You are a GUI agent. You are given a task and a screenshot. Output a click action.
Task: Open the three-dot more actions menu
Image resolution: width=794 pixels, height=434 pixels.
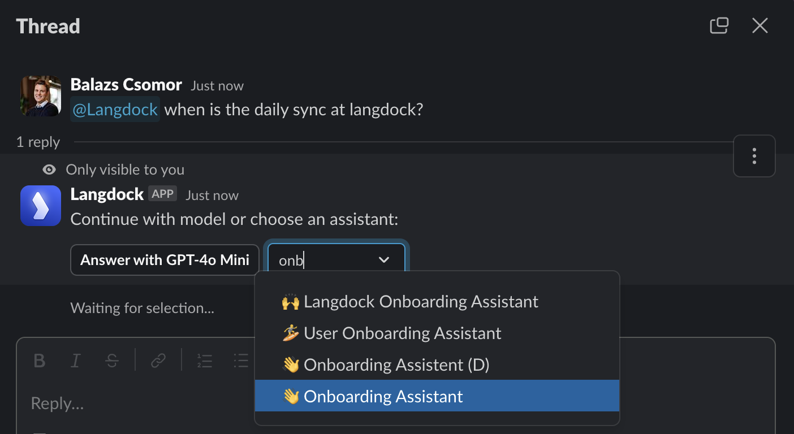click(x=754, y=156)
